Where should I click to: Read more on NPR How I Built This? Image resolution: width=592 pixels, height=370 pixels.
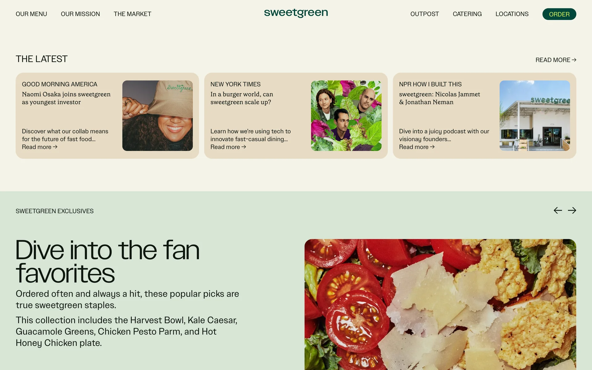coord(417,147)
